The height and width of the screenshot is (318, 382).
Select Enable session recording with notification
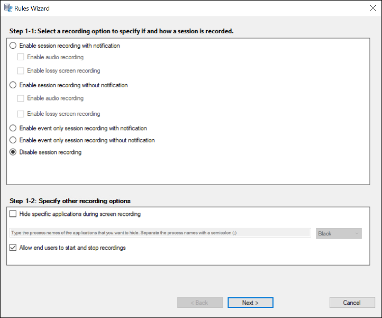point(13,46)
